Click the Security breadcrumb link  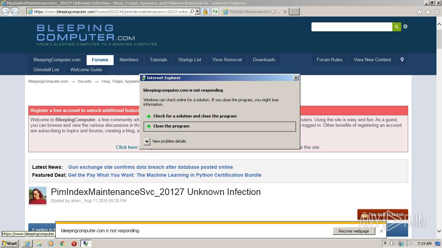[85, 82]
